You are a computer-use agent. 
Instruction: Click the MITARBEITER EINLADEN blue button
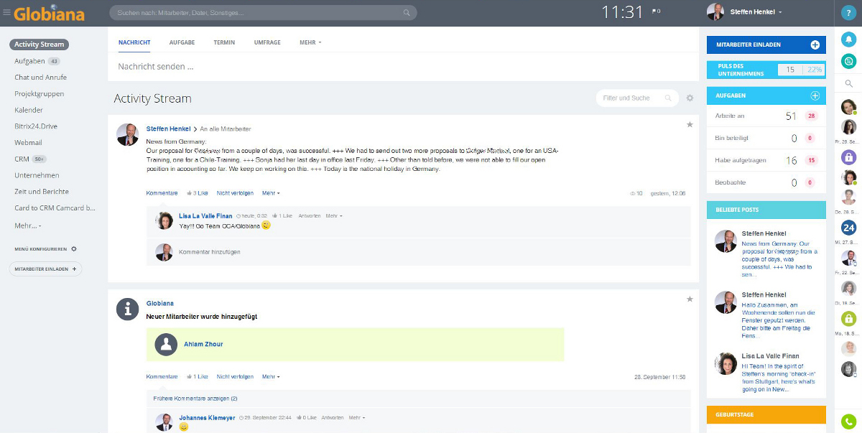tap(766, 45)
